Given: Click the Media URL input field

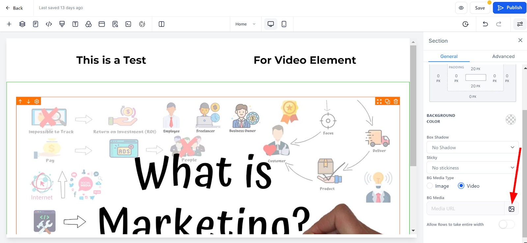Looking at the screenshot, I should 466,209.
